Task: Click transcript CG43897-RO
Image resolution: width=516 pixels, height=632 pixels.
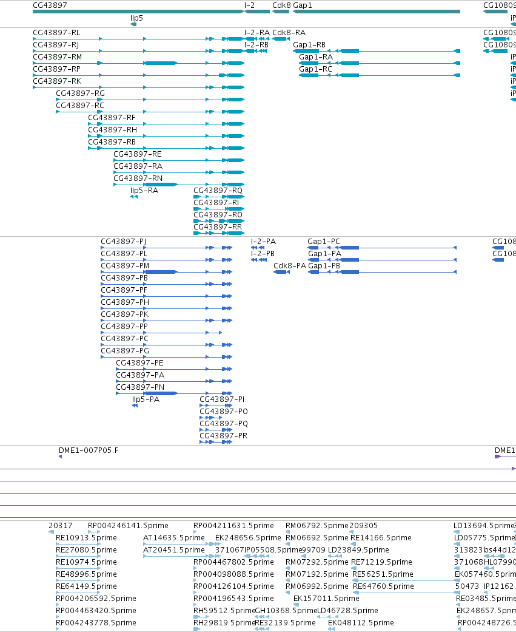Action: coord(218,221)
